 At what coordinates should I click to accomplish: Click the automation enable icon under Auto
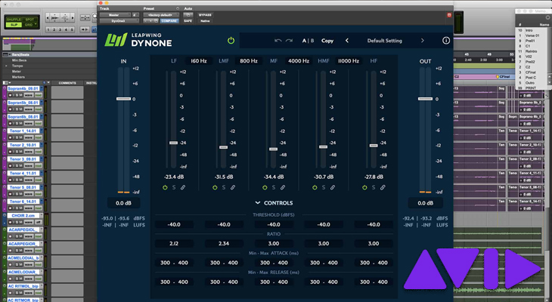(x=188, y=15)
